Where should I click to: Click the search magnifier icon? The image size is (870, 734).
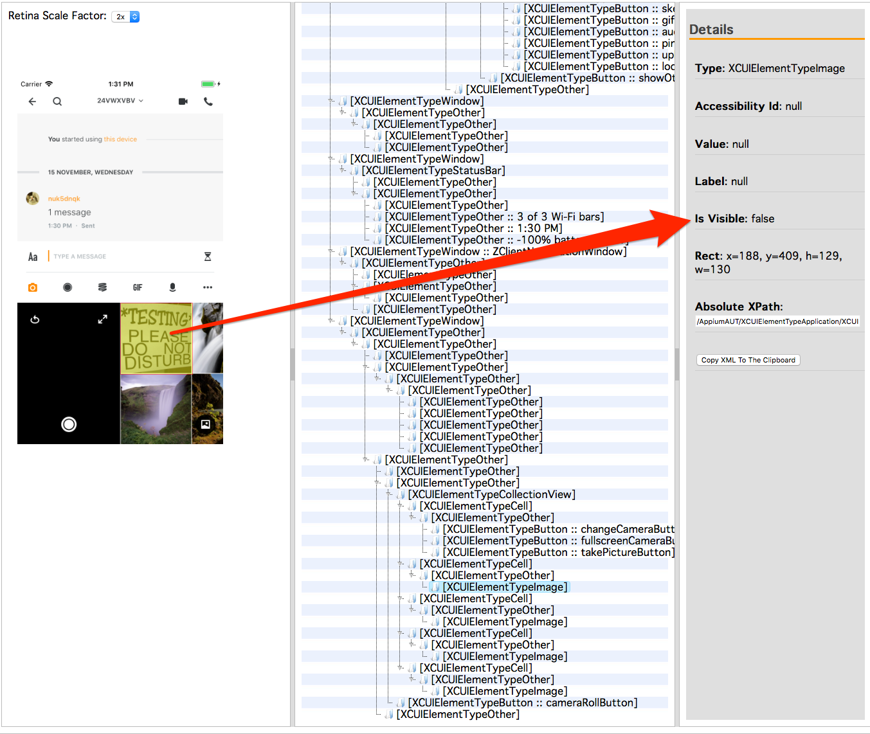pos(57,101)
